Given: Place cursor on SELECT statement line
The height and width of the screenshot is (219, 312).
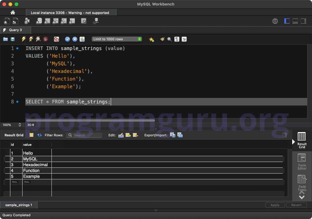Looking at the screenshot, I should coord(166,102).
